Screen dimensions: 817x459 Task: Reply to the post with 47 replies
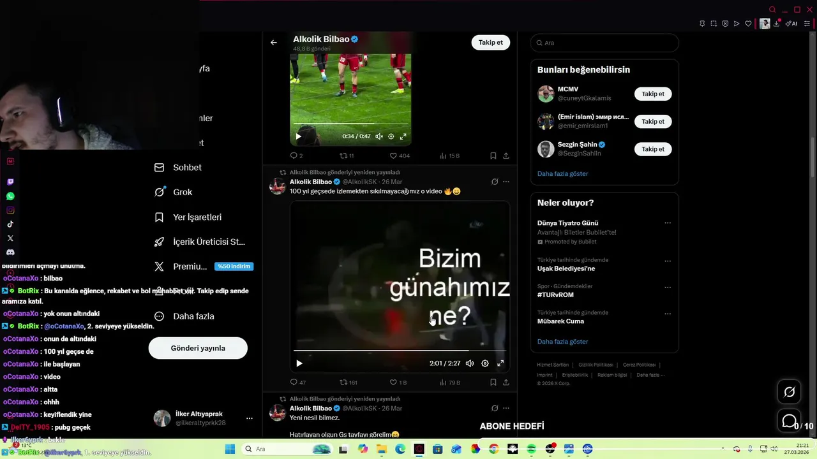[297, 382]
